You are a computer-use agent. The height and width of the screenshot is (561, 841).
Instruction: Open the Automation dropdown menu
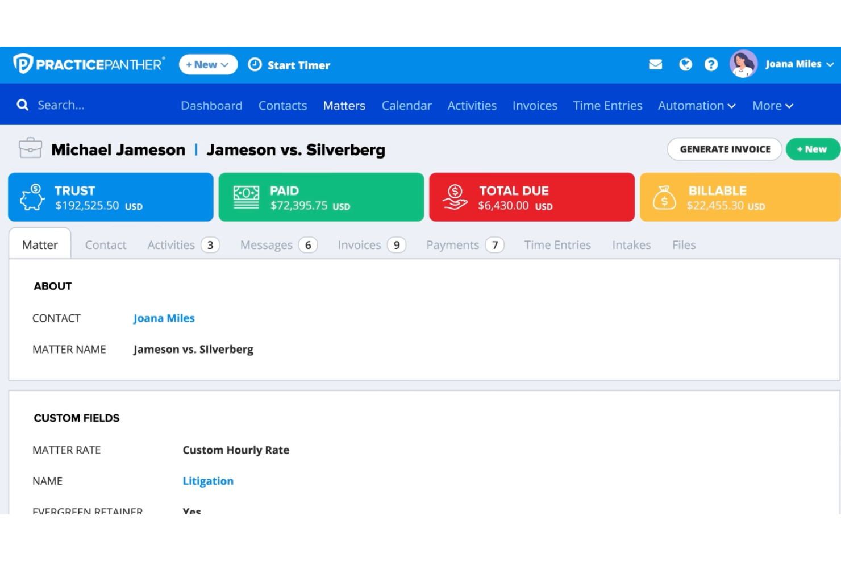(696, 105)
